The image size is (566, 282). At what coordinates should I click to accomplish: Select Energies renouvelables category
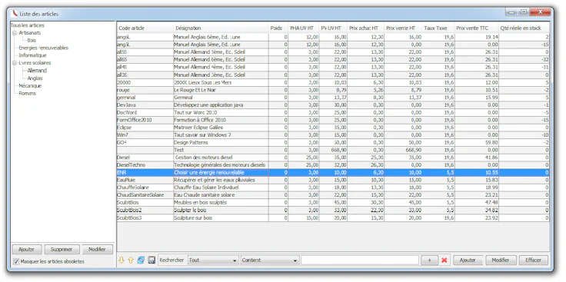44,48
